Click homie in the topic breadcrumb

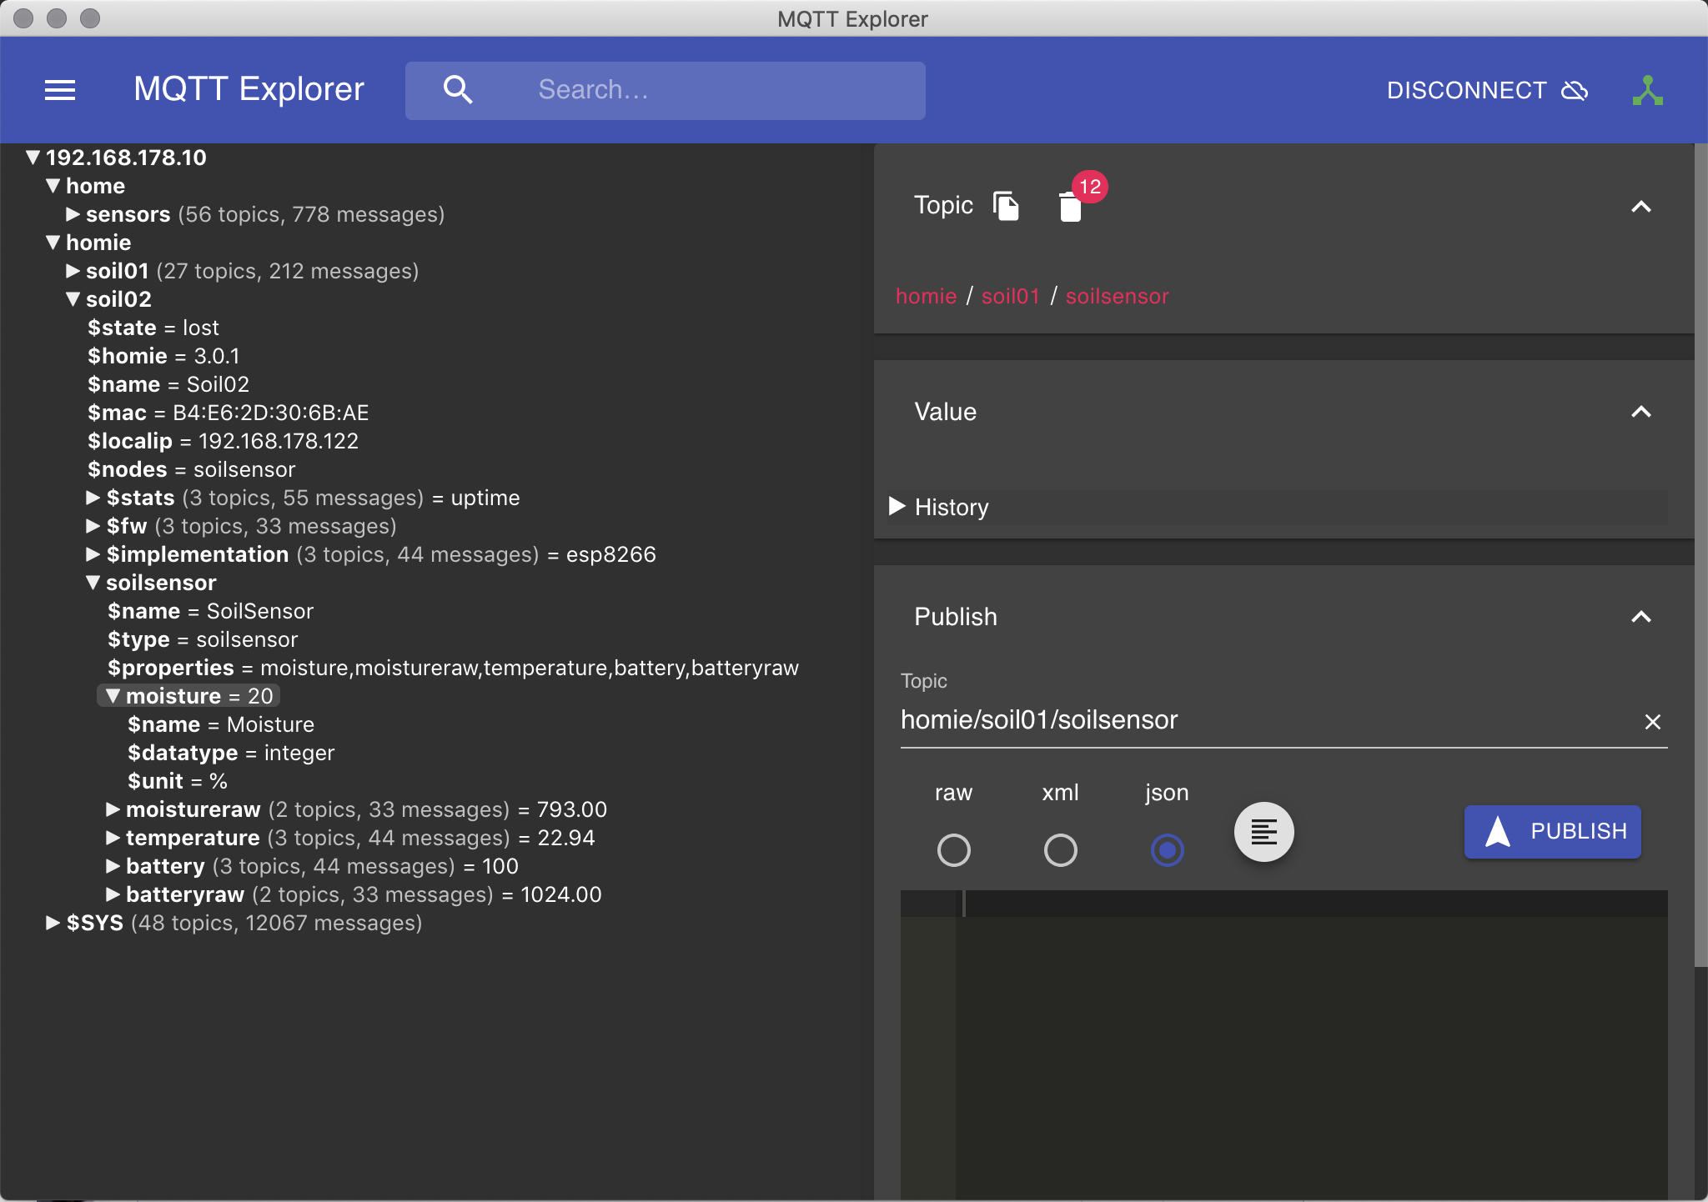[926, 296]
